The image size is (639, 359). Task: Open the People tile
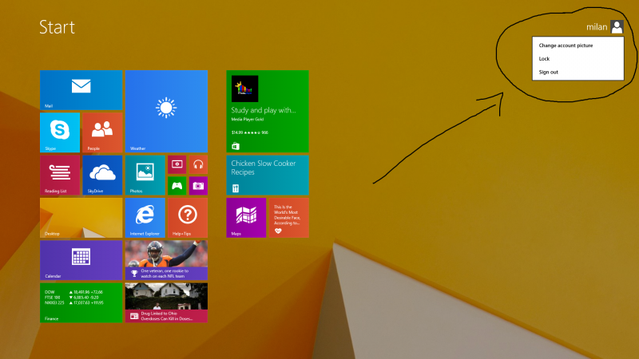(x=102, y=132)
